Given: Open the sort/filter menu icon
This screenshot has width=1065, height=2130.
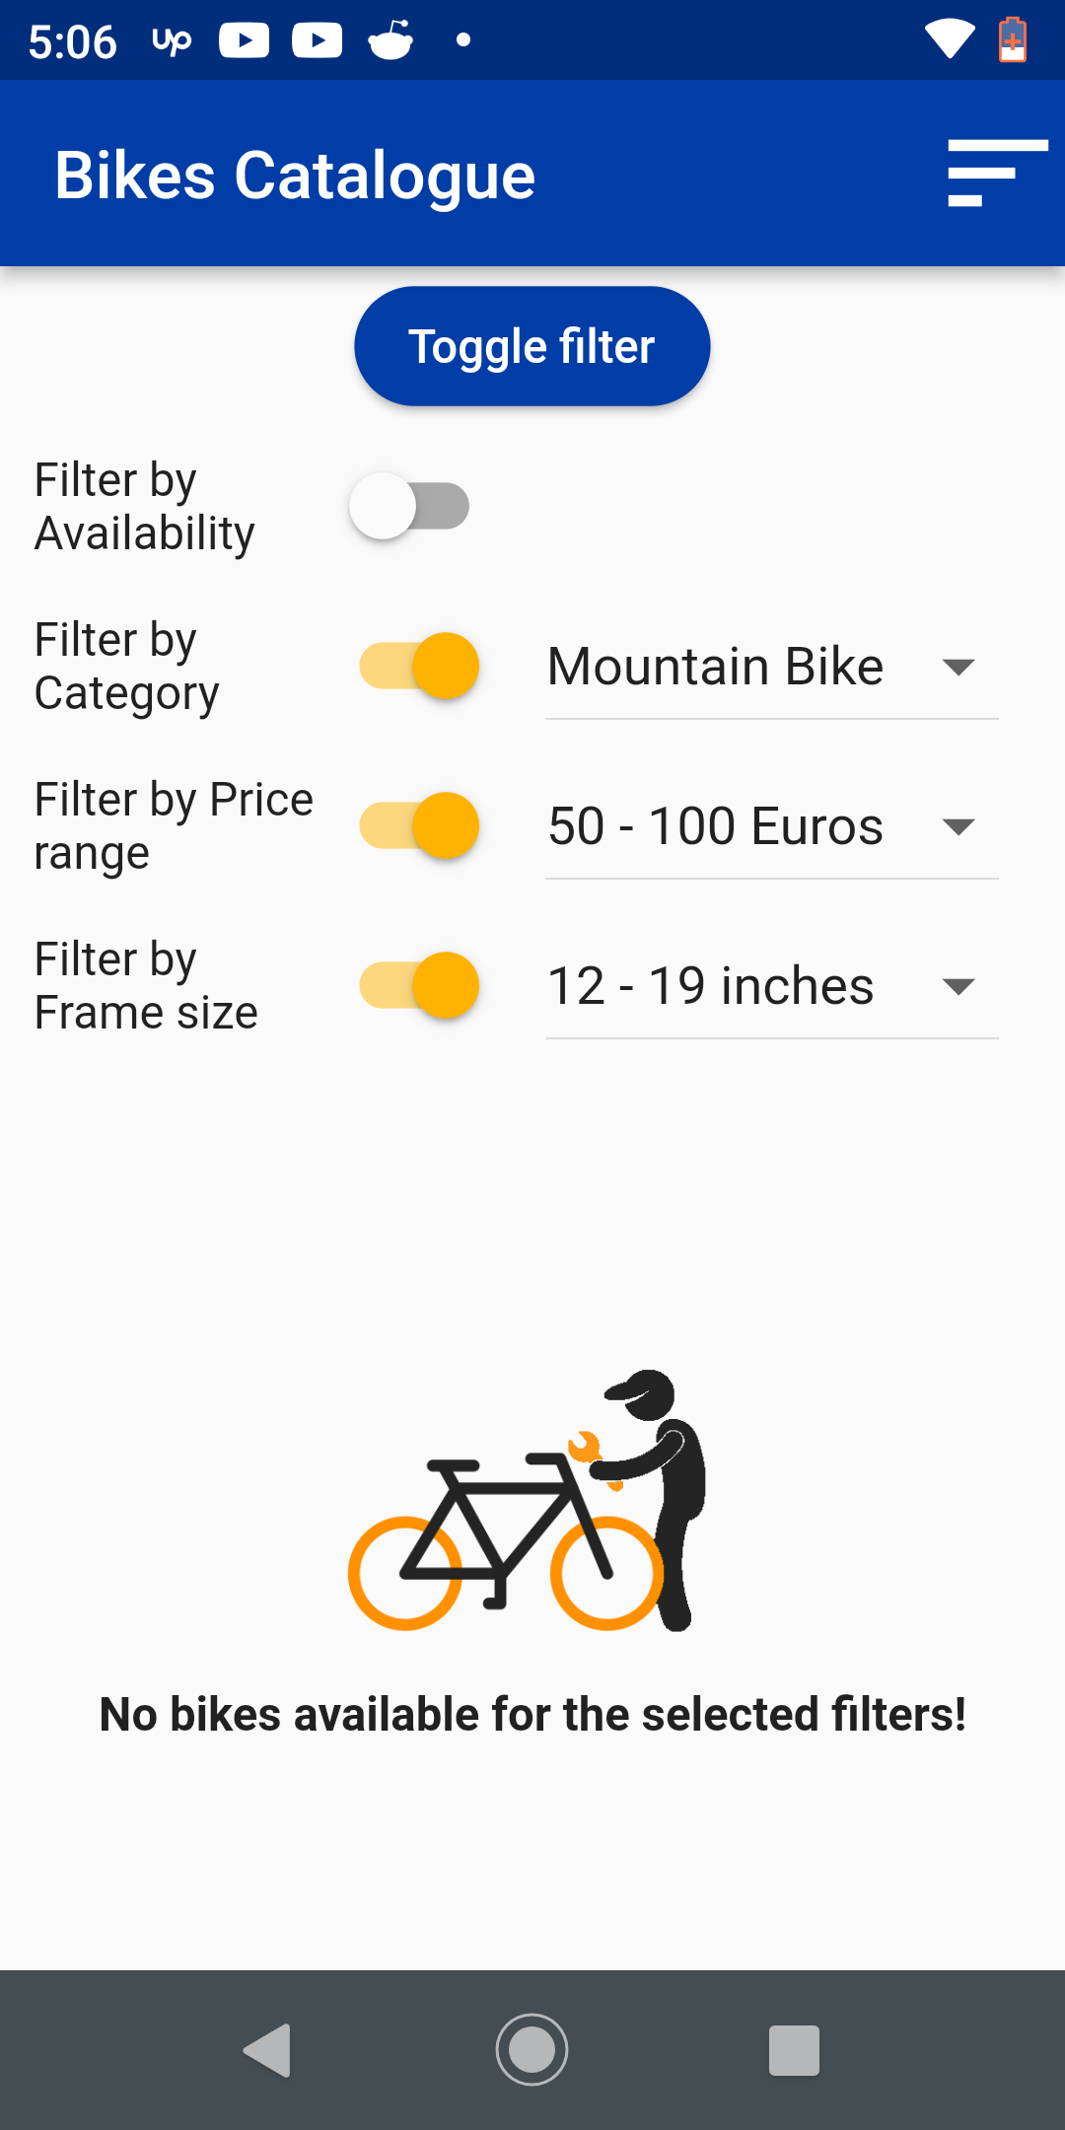Looking at the screenshot, I should click(x=996, y=174).
